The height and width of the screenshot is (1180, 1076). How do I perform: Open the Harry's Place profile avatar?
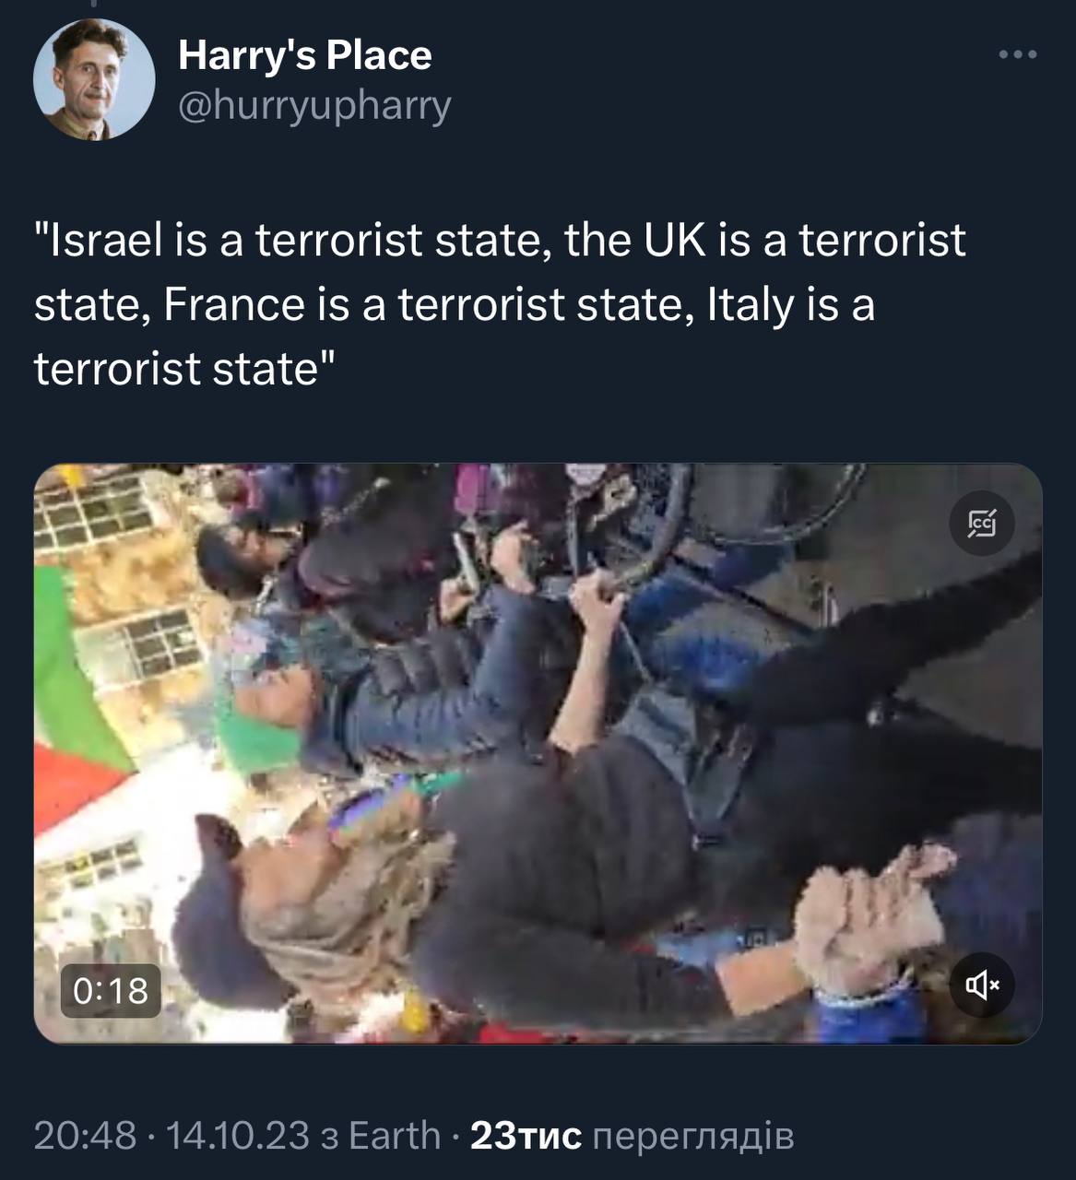point(94,79)
